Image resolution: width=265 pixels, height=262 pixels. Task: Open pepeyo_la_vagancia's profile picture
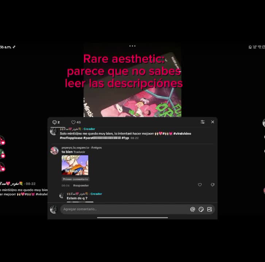click(54, 150)
